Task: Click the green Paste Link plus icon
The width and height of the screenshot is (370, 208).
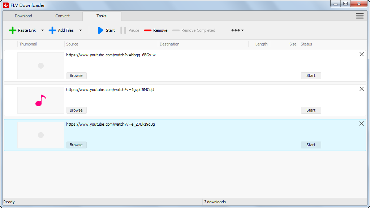Action: [x=13, y=30]
